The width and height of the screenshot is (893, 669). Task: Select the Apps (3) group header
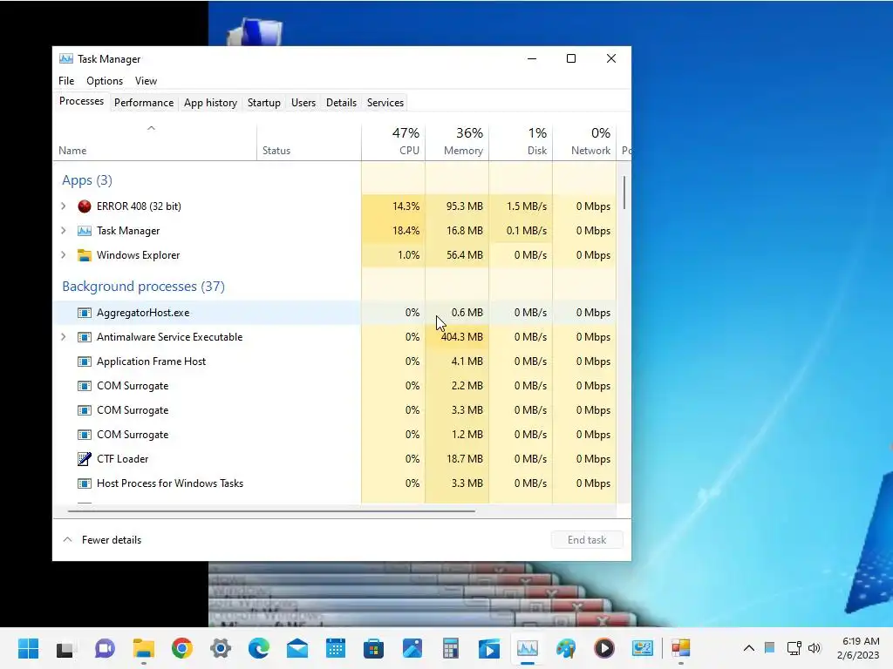coord(87,180)
